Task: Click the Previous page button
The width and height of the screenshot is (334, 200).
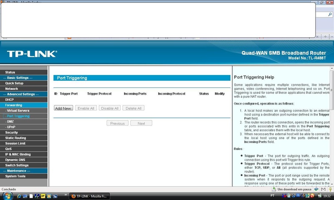Action: (117, 123)
